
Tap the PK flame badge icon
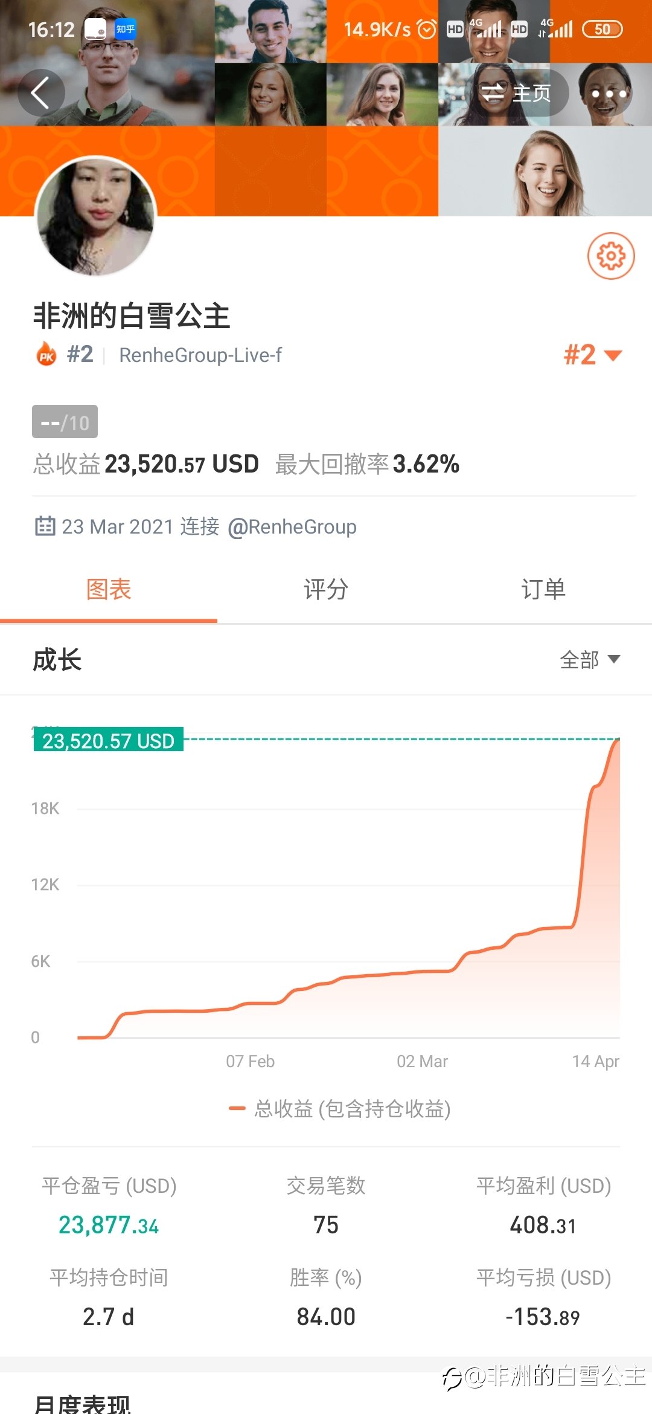(x=46, y=354)
